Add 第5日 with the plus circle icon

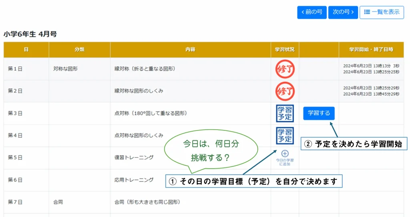[x=285, y=154]
